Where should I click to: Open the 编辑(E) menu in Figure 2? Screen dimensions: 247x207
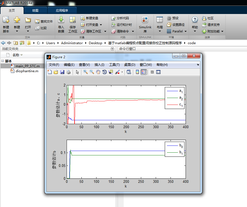(69, 65)
